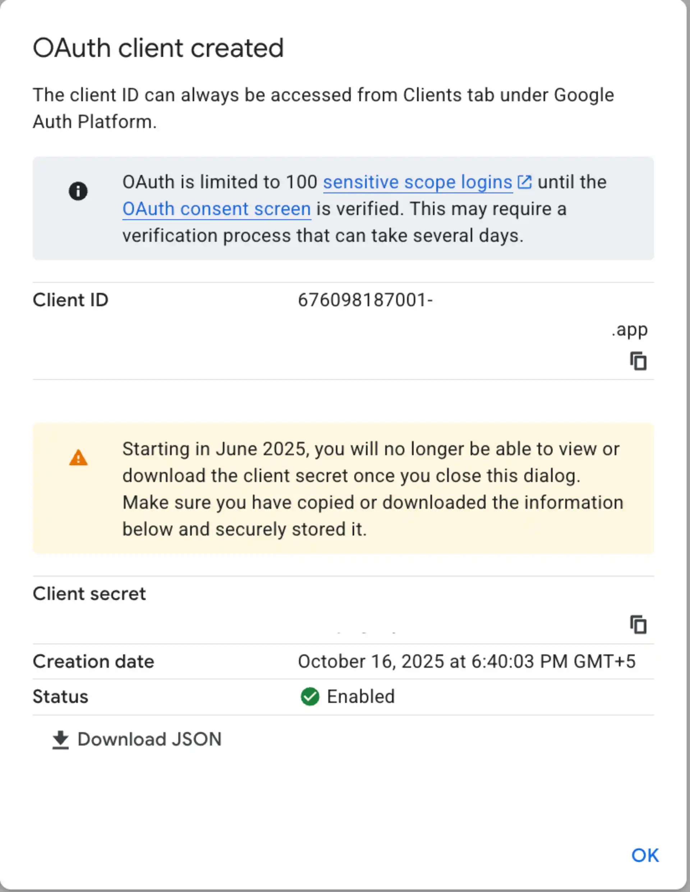Click the green Enabled status checkmark
The width and height of the screenshot is (690, 892).
[x=310, y=696]
